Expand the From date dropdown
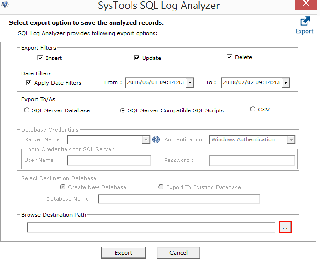The height and width of the screenshot is (264, 322). 190,83
